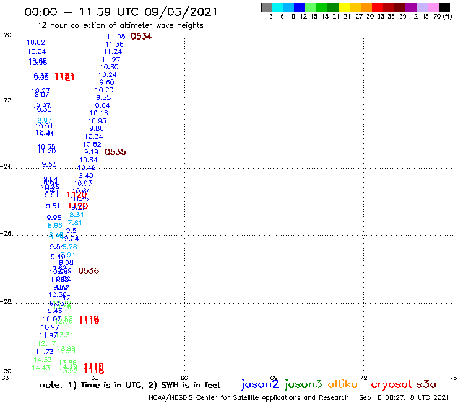This screenshot has height=403, width=458.
Task: Click the light blue value 8.96
Action: [x=55, y=225]
